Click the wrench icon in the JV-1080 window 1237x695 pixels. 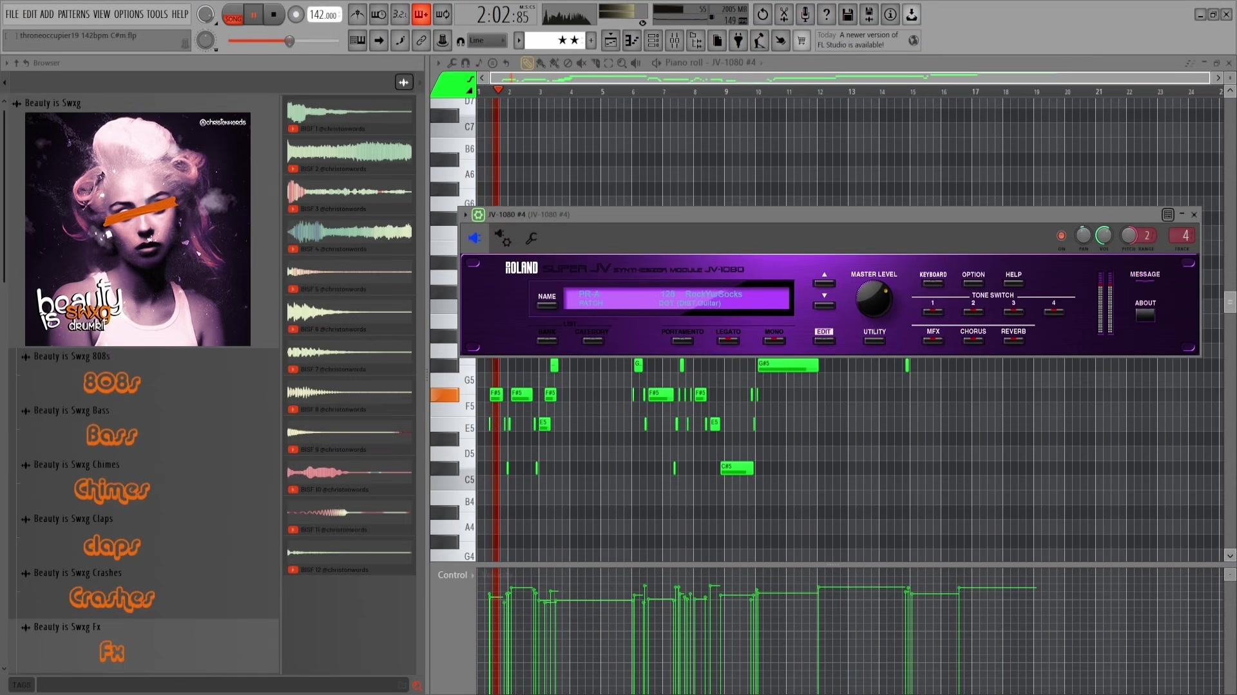click(532, 238)
